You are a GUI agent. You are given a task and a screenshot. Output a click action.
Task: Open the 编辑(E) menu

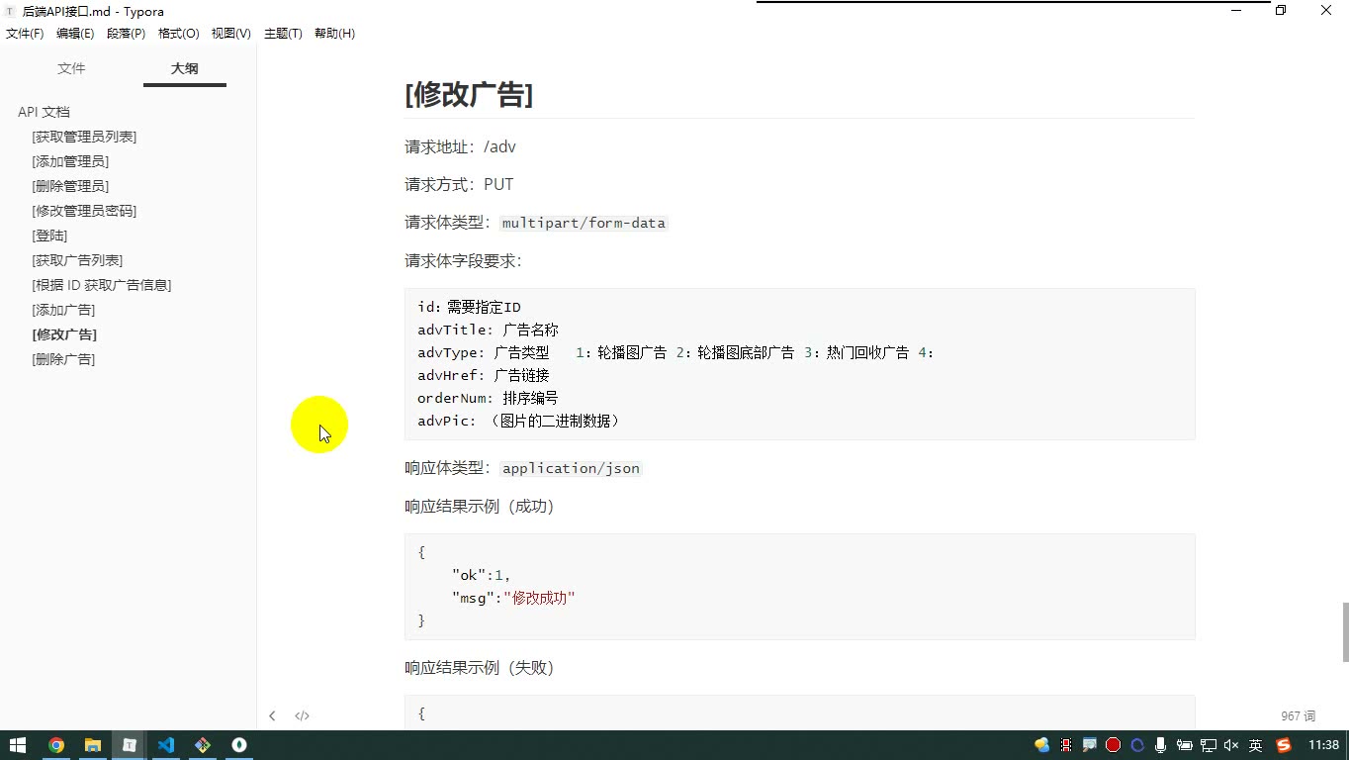(75, 34)
